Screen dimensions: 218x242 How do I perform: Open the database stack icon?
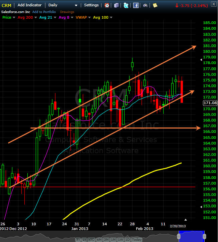click(116, 5)
